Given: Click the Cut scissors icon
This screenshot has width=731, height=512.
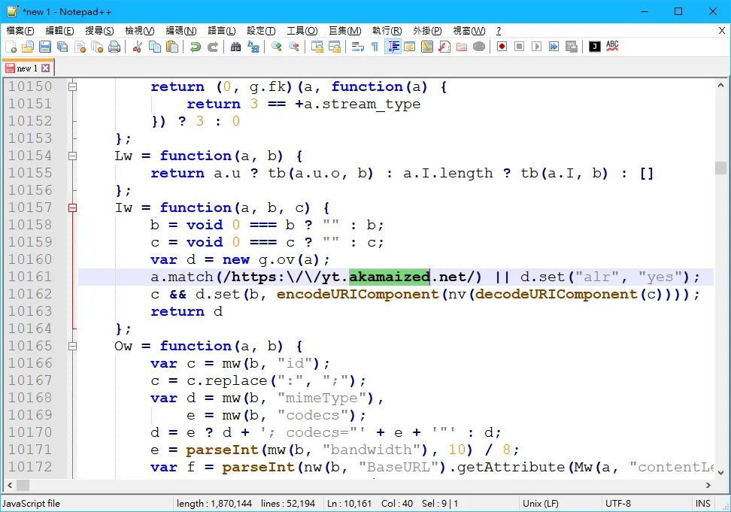Looking at the screenshot, I should click(x=137, y=47).
